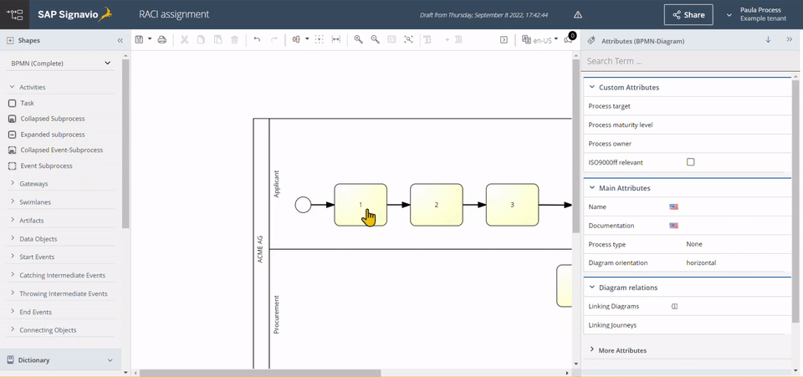Enable the ISO9000ff relevant checkbox
The width and height of the screenshot is (803, 377).
[690, 162]
